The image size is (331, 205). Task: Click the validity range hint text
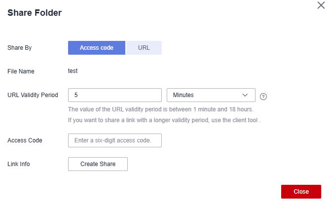[161, 109]
